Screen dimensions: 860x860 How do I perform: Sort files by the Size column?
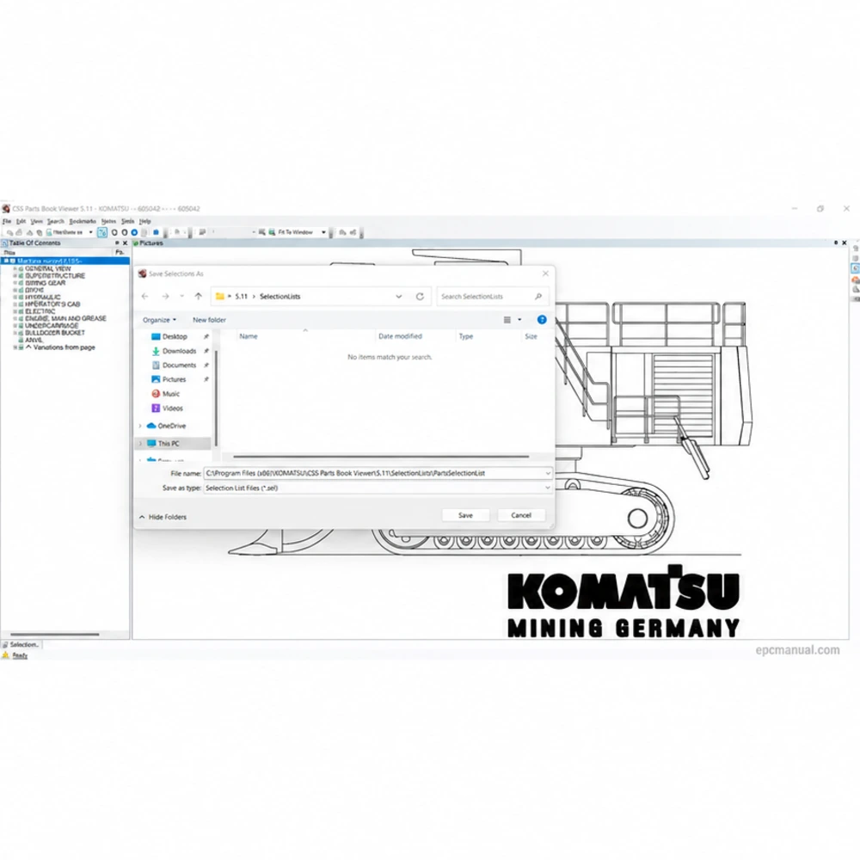coord(531,336)
